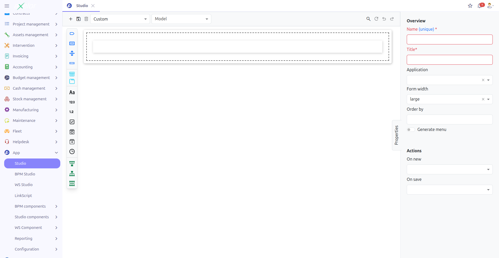Select the string field widget
This screenshot has height=258, width=499.
pyautogui.click(x=72, y=92)
